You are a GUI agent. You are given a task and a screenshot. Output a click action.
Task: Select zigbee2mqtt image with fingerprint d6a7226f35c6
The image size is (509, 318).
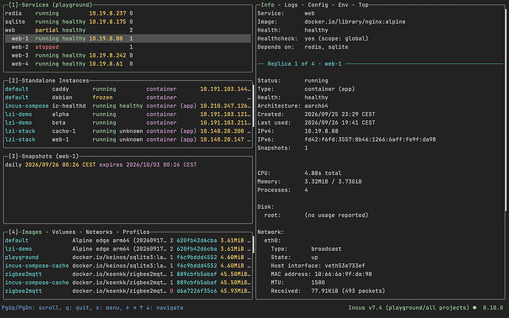pos(128,291)
